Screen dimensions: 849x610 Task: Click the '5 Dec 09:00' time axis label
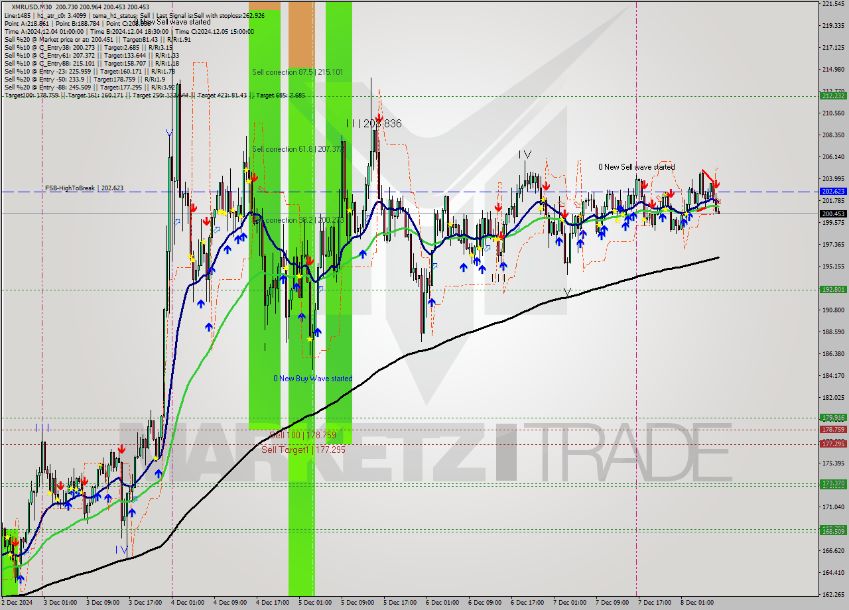357,603
